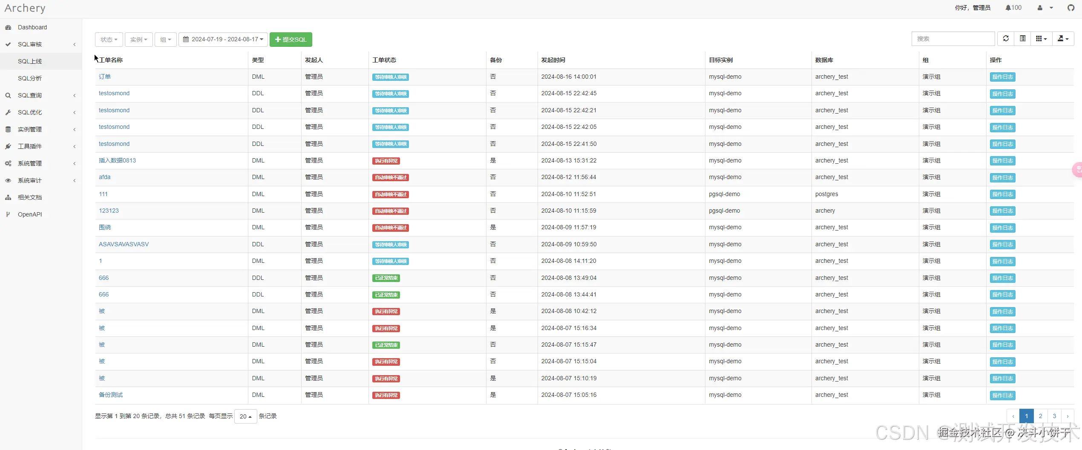Click the next page arrow in pagination
Screen dimensions: 1082x450
tap(1068, 416)
